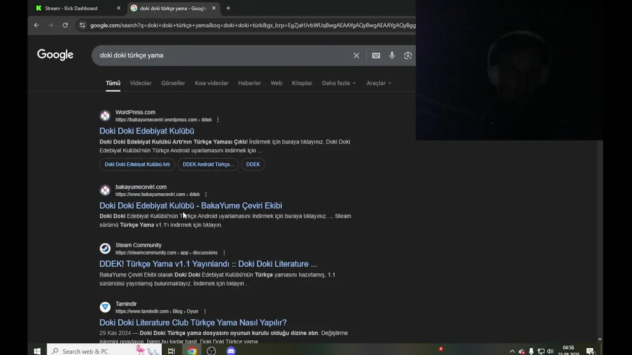Click the scroll down arrow of the page scrollbar
Image resolution: width=632 pixels, height=355 pixels.
[599, 339]
